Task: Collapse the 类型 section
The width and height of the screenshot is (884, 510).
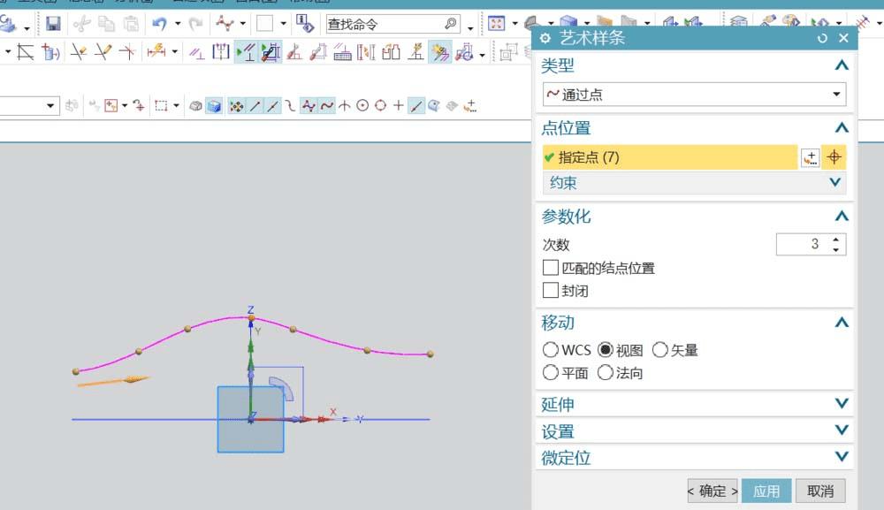Action: (x=842, y=65)
